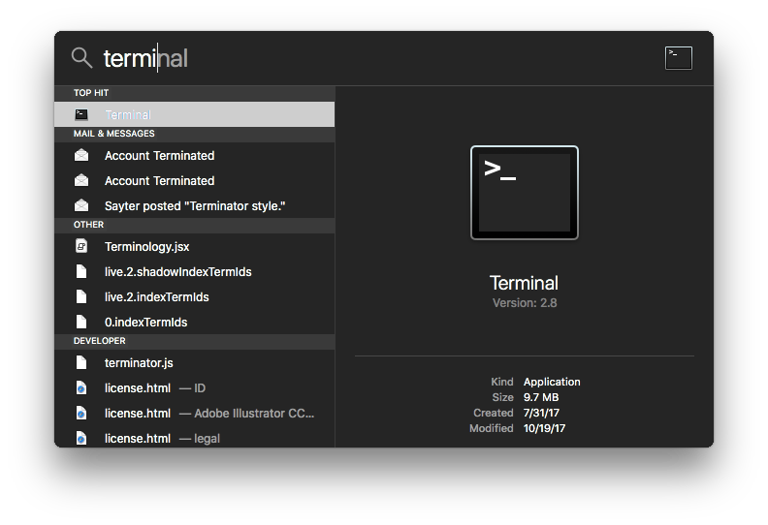
Task: Click the Version: 2.8 text
Action: point(525,303)
